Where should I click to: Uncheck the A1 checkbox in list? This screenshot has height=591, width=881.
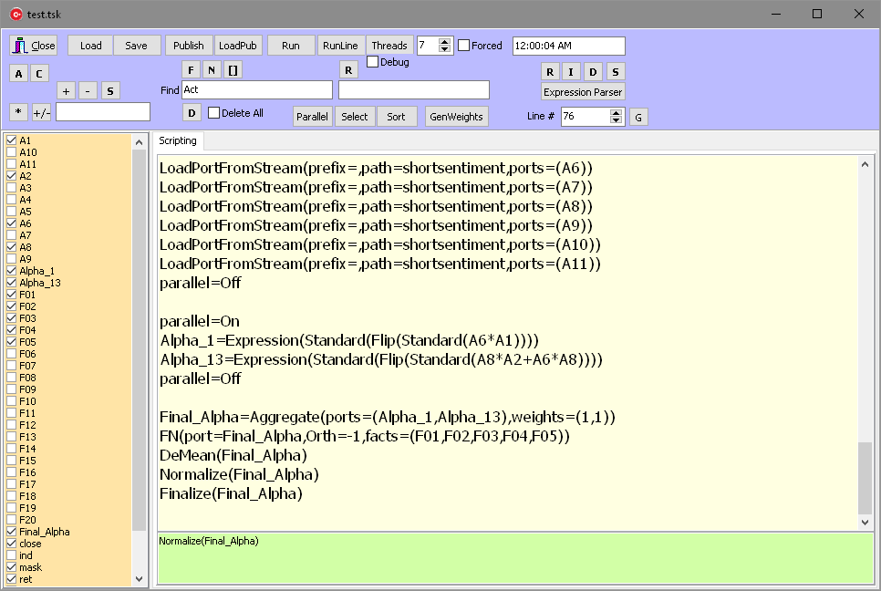(x=11, y=140)
